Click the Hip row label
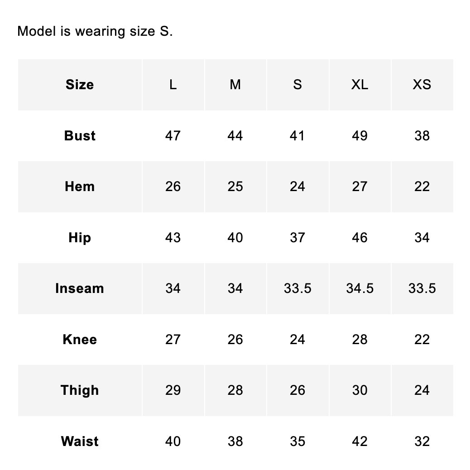This screenshot has width=470, height=470. 80,238
